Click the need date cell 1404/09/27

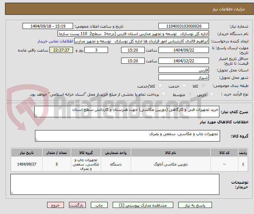pyautogui.click(x=27, y=164)
